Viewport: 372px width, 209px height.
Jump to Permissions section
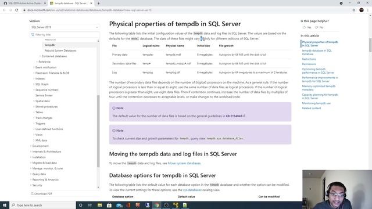pos(309,64)
